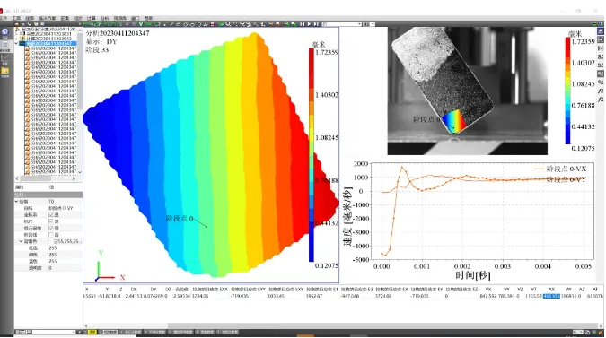The image size is (606, 338).
Task: Click the camera image of the specimen
Action: click(467, 91)
